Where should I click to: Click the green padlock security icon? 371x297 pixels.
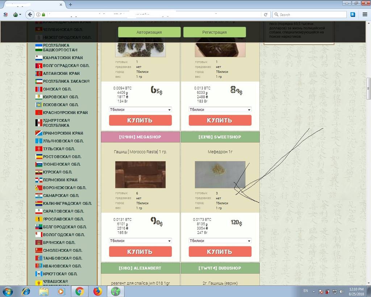click(x=43, y=15)
